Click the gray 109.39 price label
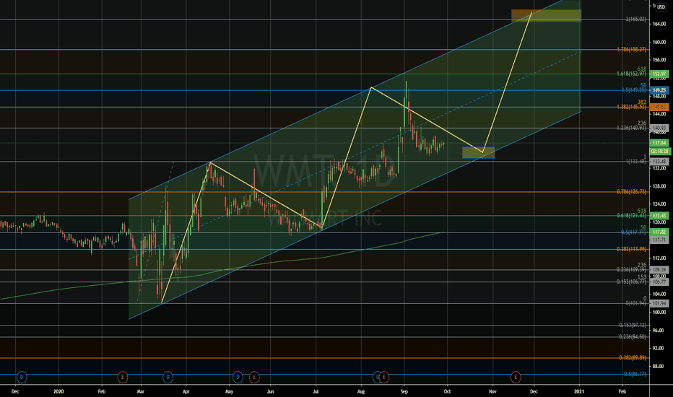673x397 pixels. point(659,269)
